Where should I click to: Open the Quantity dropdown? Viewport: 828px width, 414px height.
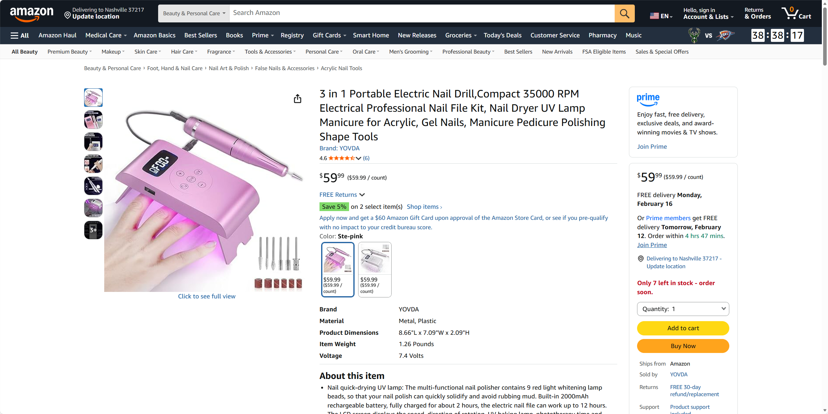pyautogui.click(x=683, y=309)
